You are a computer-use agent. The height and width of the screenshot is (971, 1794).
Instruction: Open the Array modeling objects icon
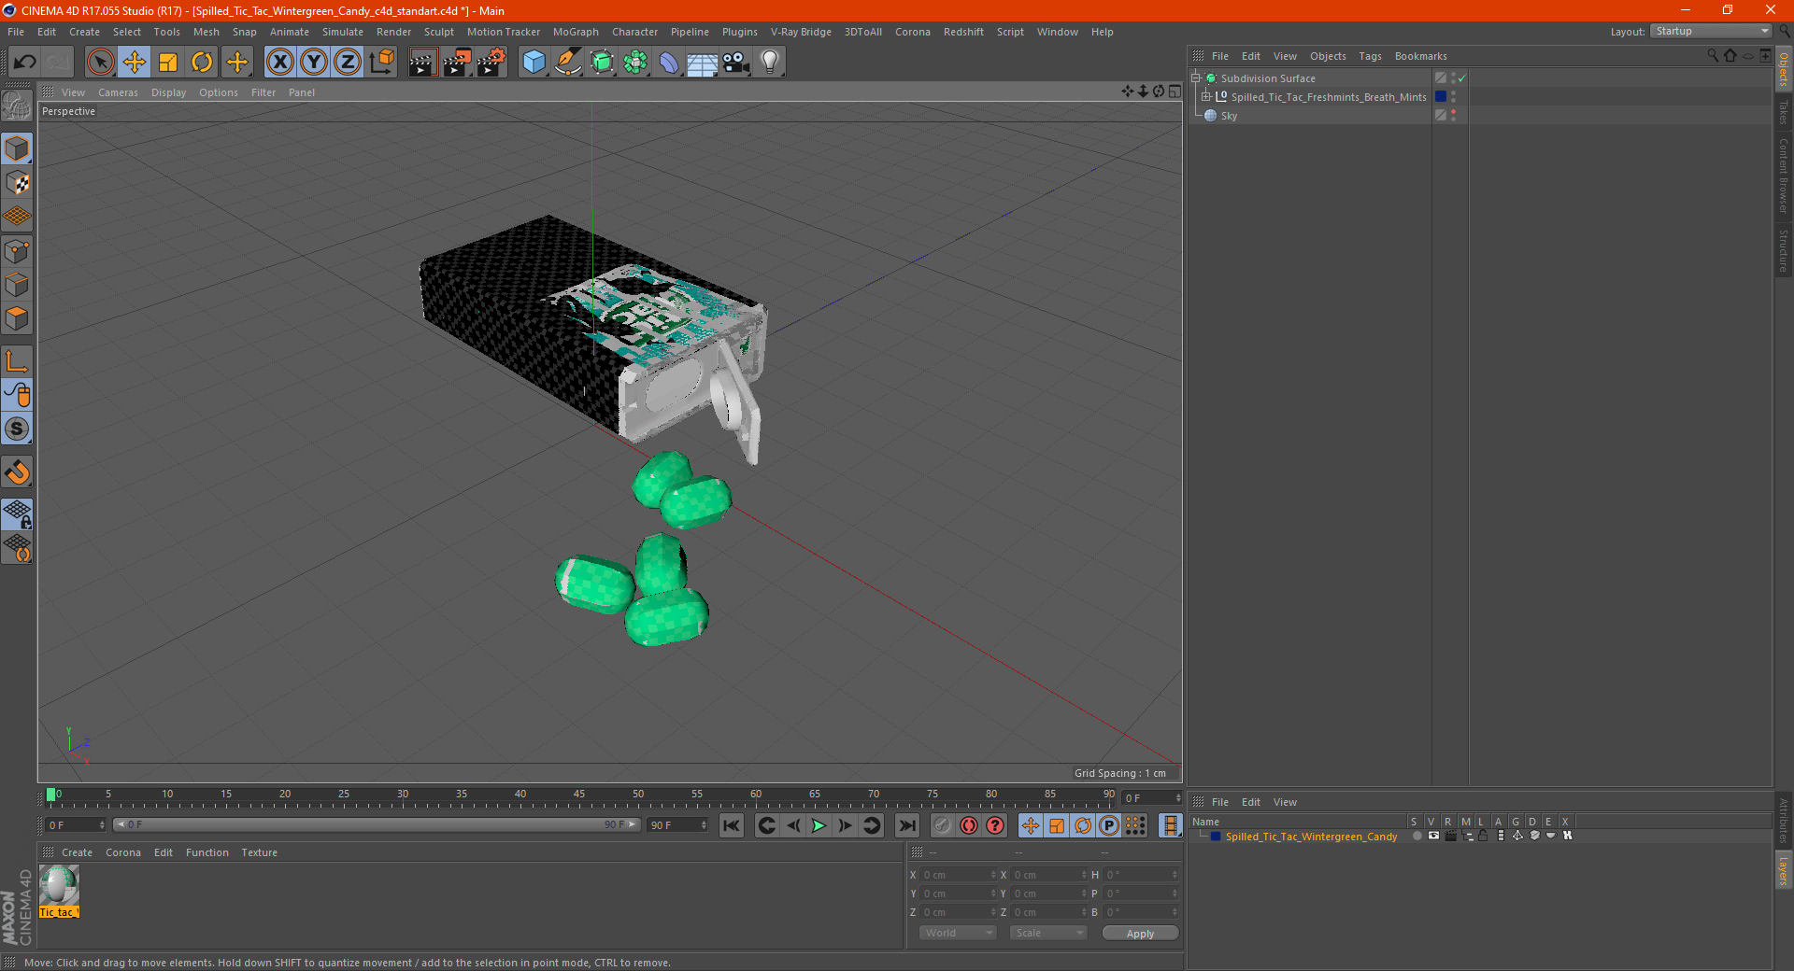tap(635, 63)
